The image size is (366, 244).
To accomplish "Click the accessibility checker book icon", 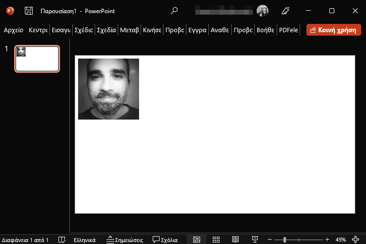I will (x=61, y=240).
